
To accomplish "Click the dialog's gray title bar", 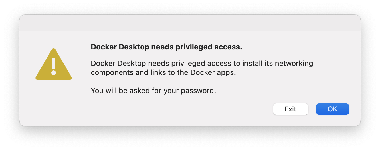I will pos(190,23).
